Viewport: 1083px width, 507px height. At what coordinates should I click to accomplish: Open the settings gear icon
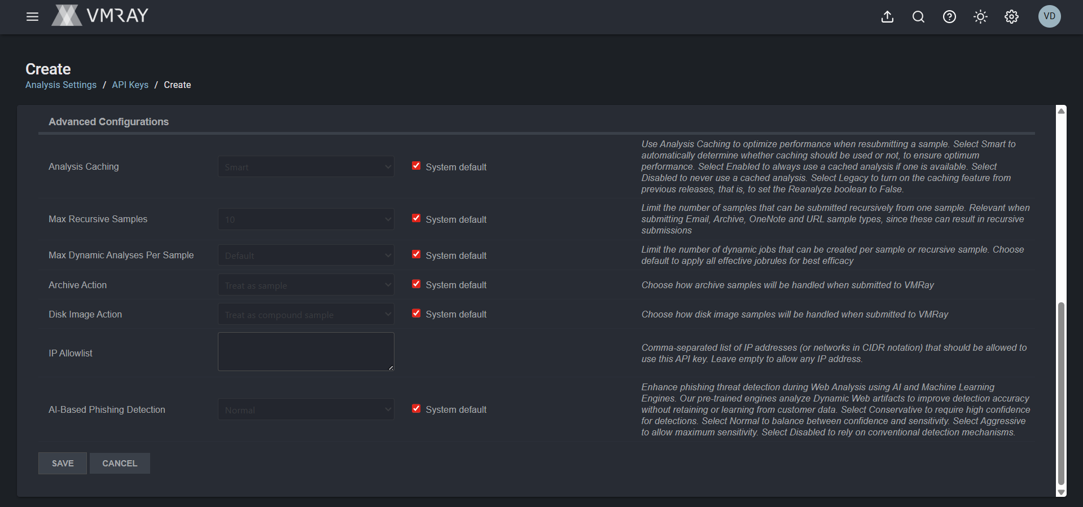click(1011, 17)
